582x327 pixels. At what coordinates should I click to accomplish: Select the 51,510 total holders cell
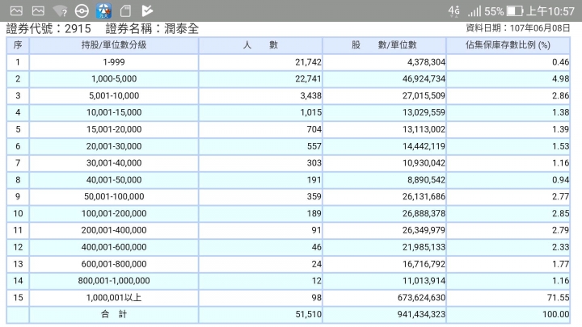(260, 314)
